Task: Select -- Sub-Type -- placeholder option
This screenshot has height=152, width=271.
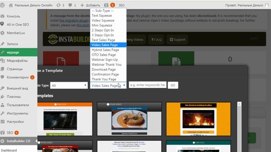Action: tap(108, 11)
